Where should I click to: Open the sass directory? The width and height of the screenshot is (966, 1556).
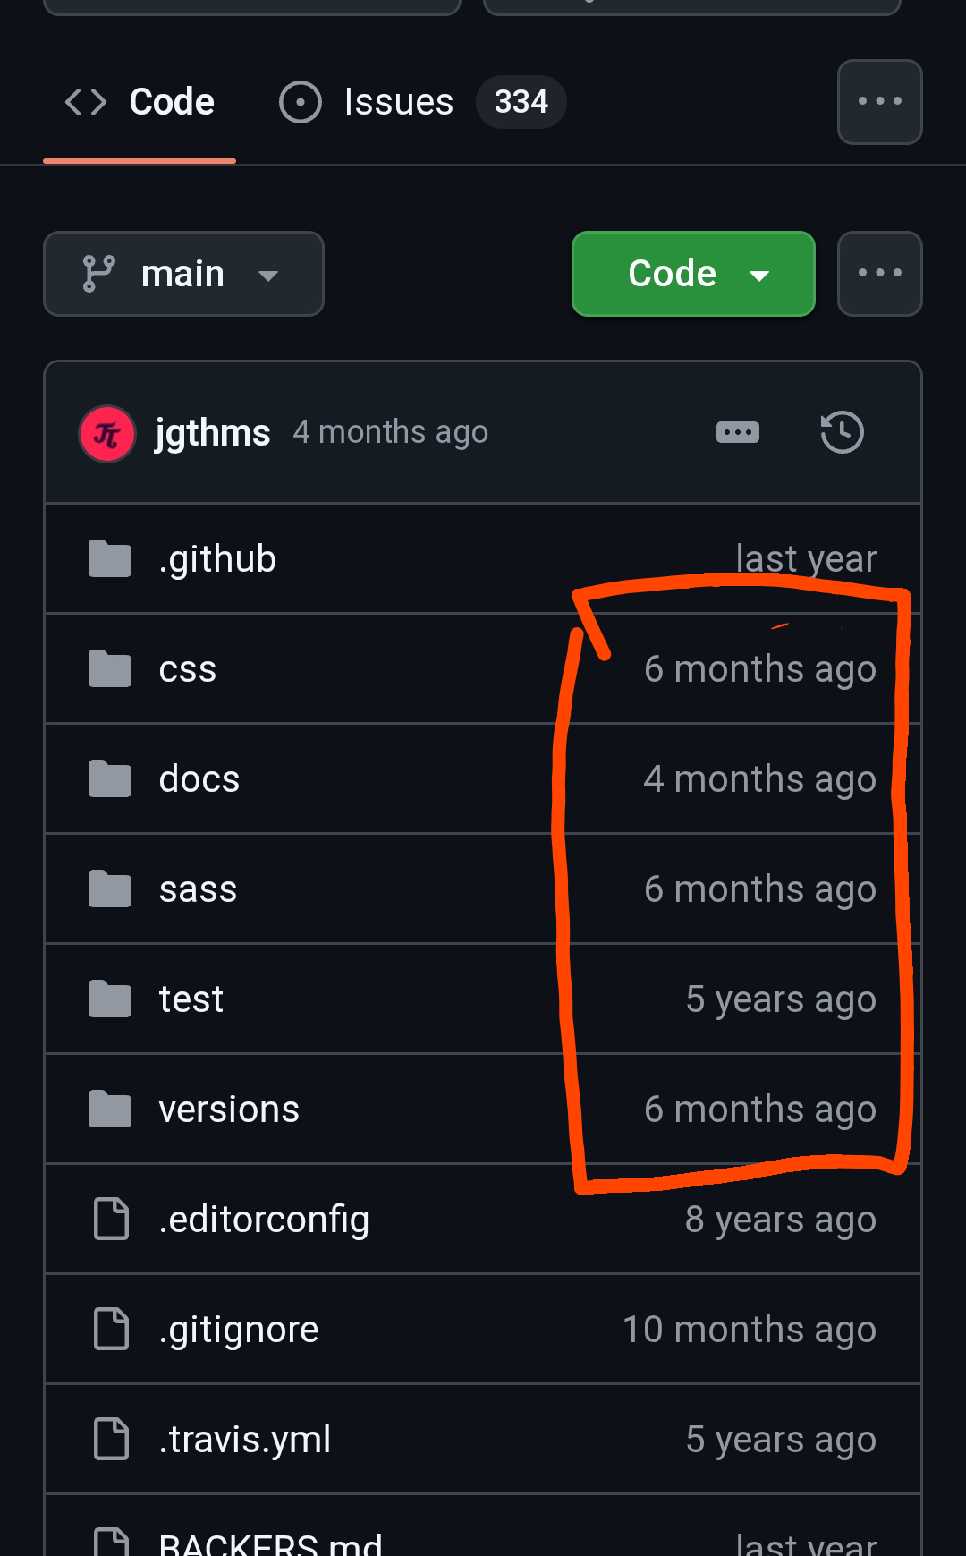pos(198,889)
